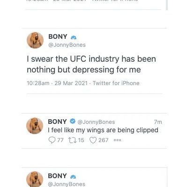Open the 'I feel like my wings' tweet text

pos(103,130)
